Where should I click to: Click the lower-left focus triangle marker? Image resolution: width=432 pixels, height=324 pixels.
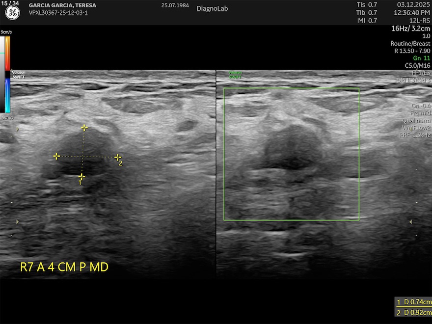tap(19, 222)
